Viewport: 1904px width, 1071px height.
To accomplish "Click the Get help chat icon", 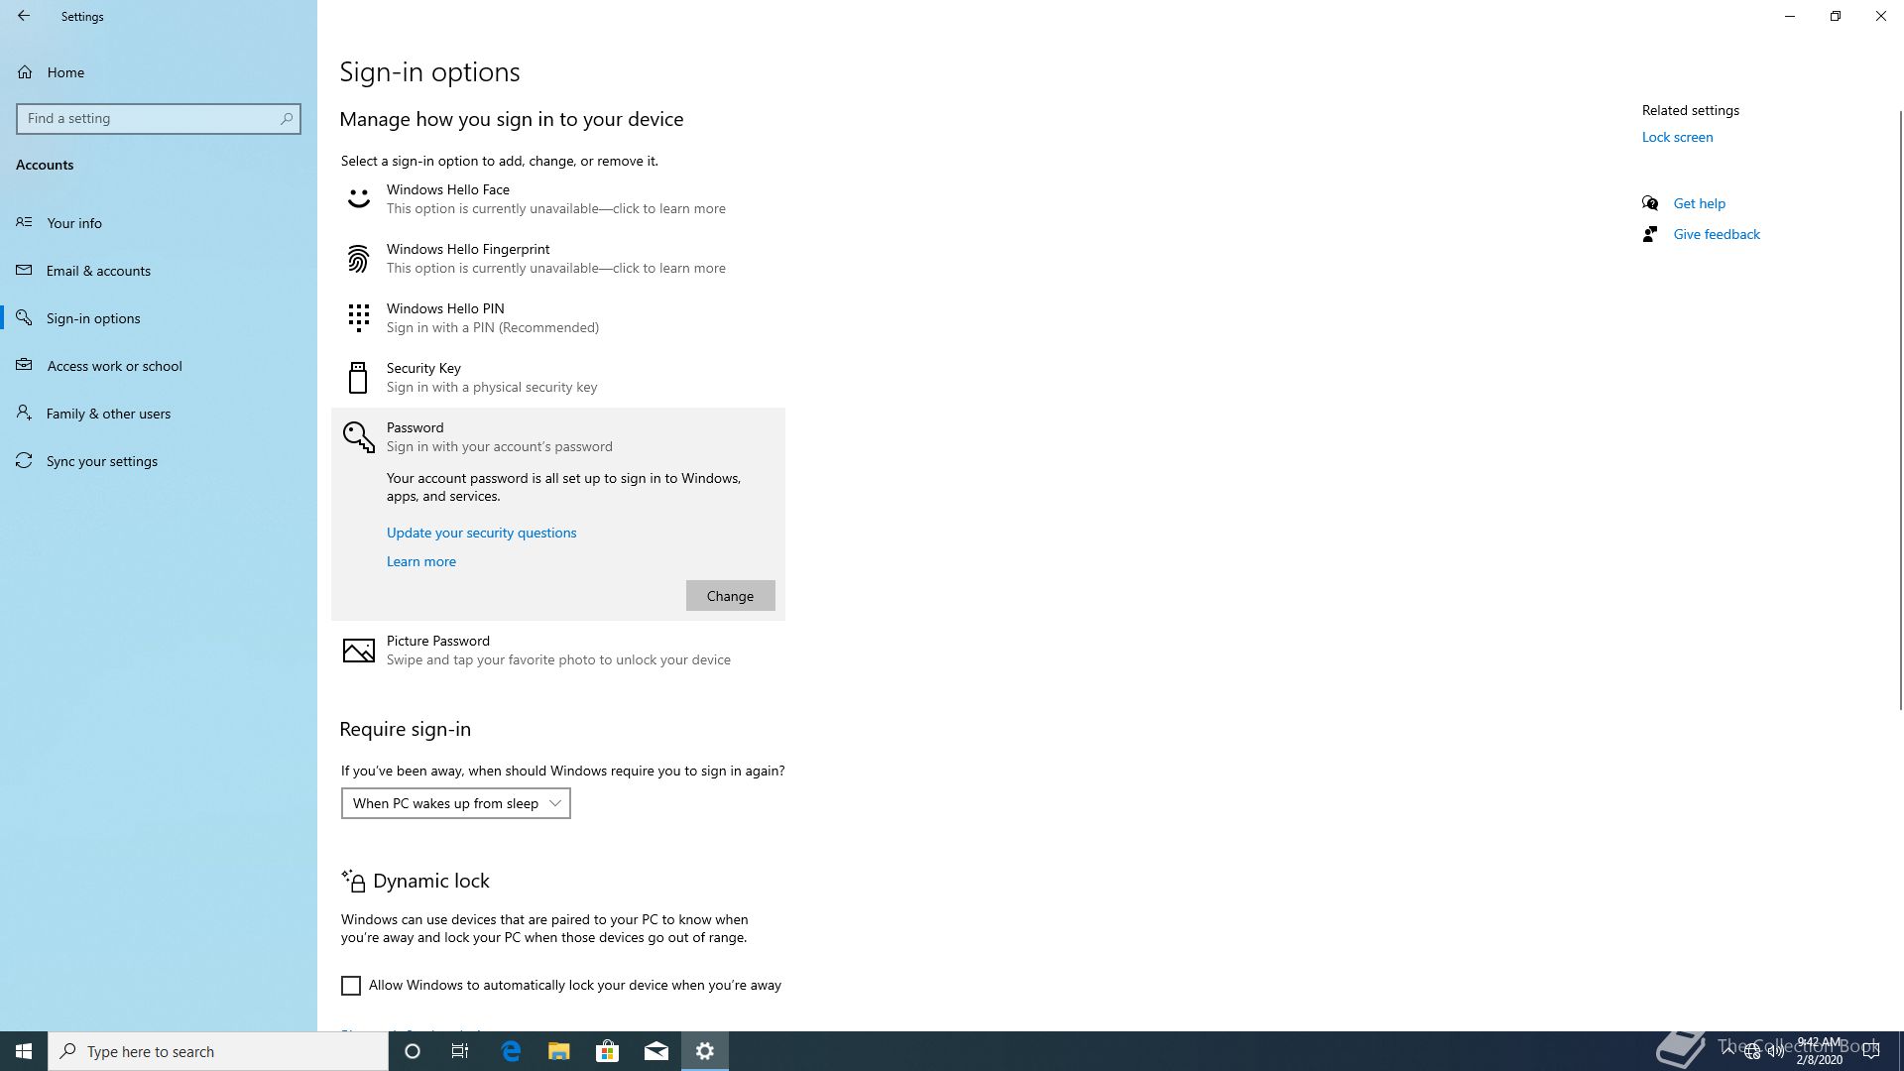I will [1650, 203].
